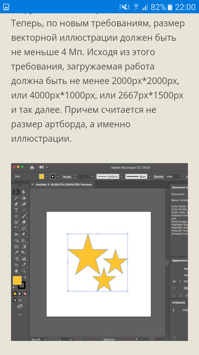Open stroke weight dropdown
This screenshot has height=355, width=199.
(x=92, y=176)
